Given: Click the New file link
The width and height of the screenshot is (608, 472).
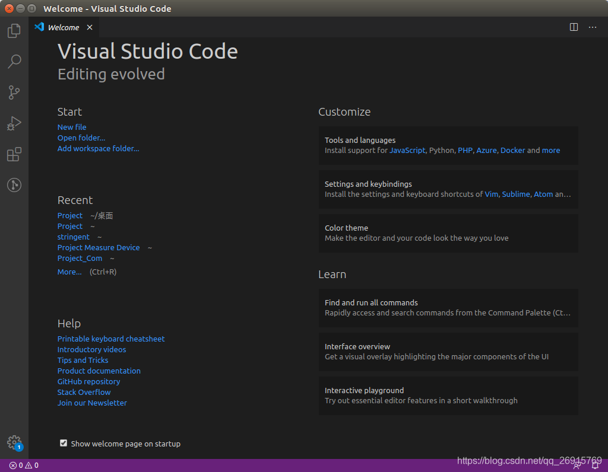Looking at the screenshot, I should point(72,127).
